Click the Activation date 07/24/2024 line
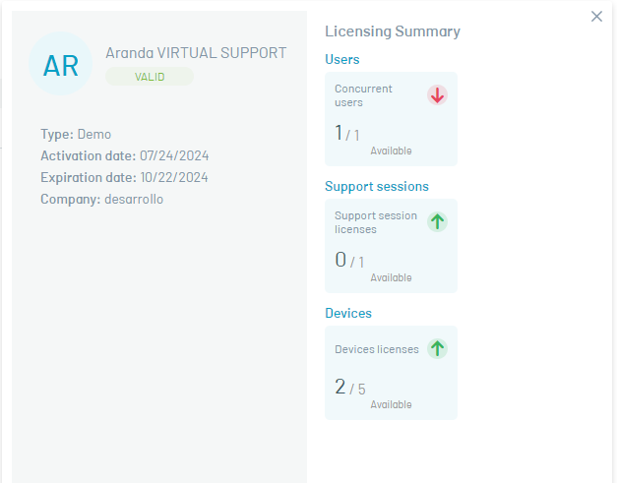The height and width of the screenshot is (483, 617). coord(125,155)
